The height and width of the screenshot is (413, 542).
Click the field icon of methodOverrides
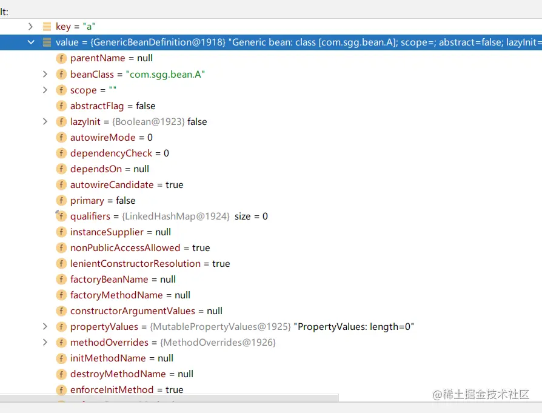(61, 343)
